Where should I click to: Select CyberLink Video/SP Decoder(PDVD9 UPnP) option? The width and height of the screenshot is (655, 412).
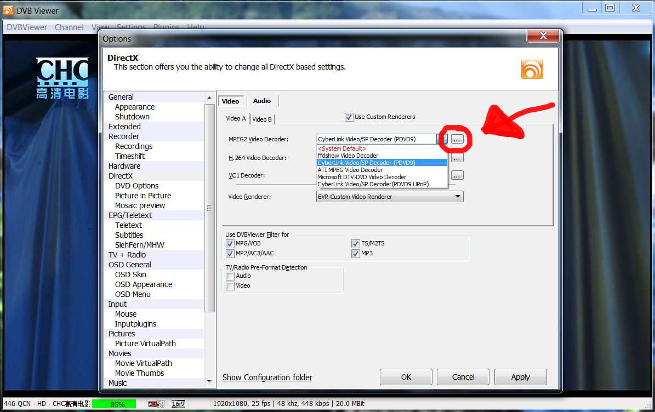click(382, 184)
